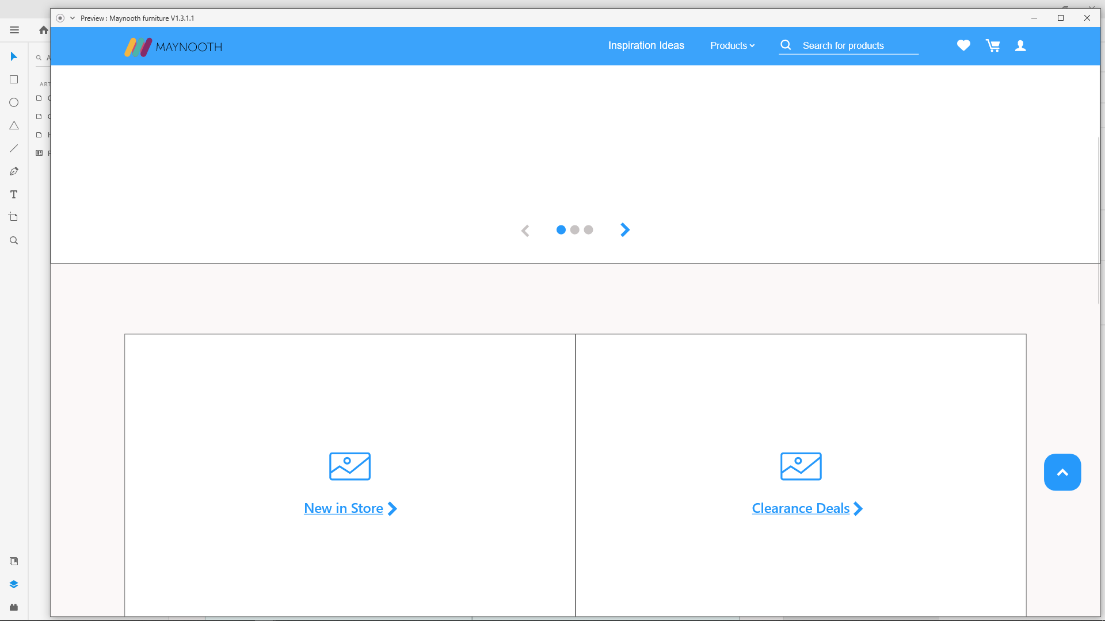Select the Text tool
Screen dimensions: 1105x621
coord(14,194)
